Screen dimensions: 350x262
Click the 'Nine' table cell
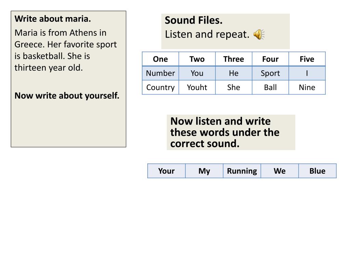pos(307,87)
